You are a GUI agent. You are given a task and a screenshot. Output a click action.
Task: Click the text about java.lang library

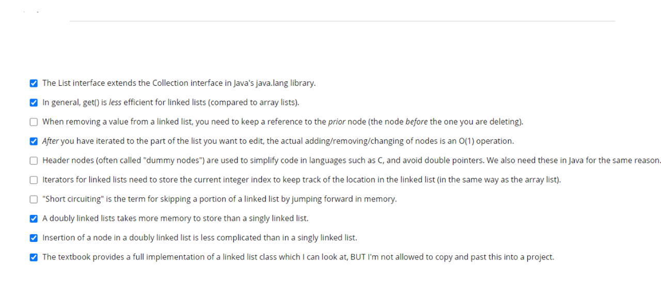(x=179, y=83)
